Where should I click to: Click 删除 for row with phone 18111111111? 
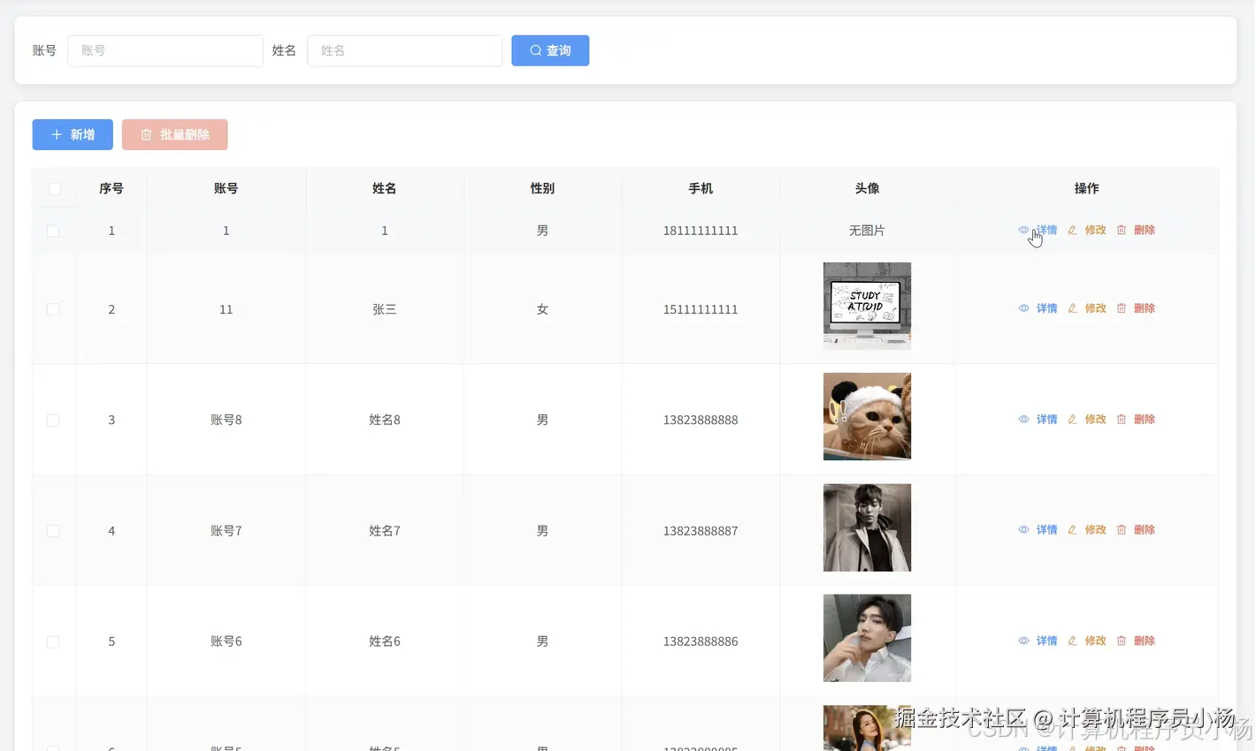1136,230
